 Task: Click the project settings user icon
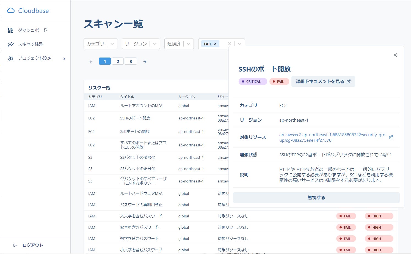(x=11, y=58)
